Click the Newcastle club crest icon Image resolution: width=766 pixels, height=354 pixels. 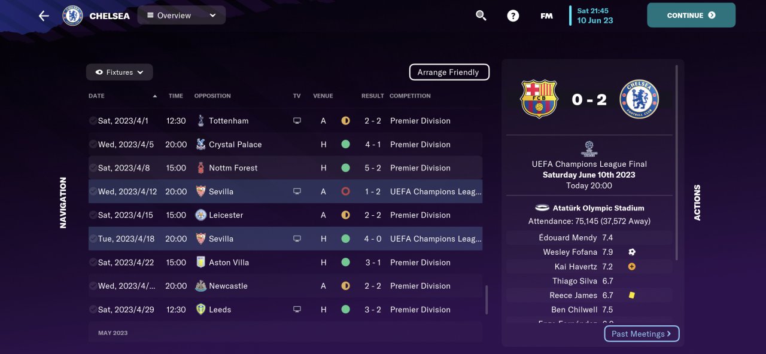coord(200,286)
